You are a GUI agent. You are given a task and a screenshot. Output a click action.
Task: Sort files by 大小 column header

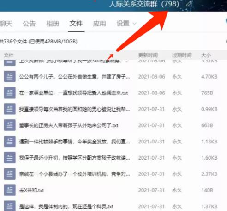pyautogui.click(x=206, y=55)
